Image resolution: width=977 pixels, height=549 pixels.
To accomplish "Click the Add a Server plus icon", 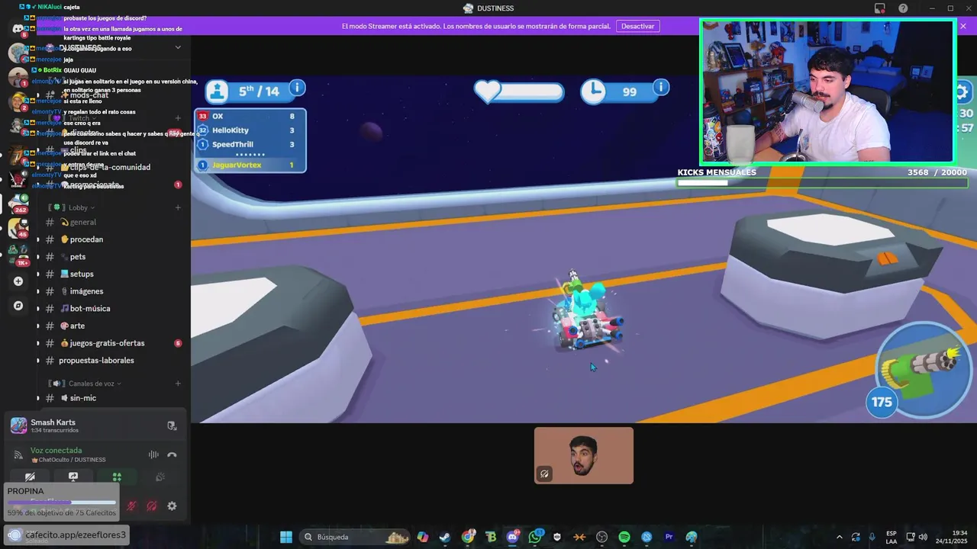I will (x=18, y=281).
